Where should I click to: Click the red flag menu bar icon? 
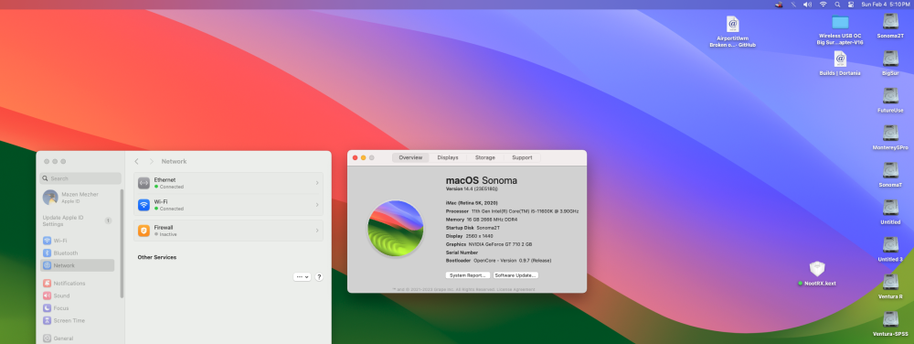[x=779, y=4]
